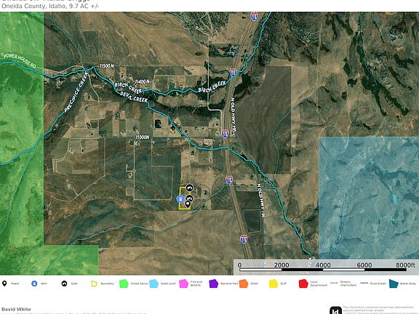Click the red Local Government legend swatch
The width and height of the screenshot is (419, 314).
coord(303,283)
